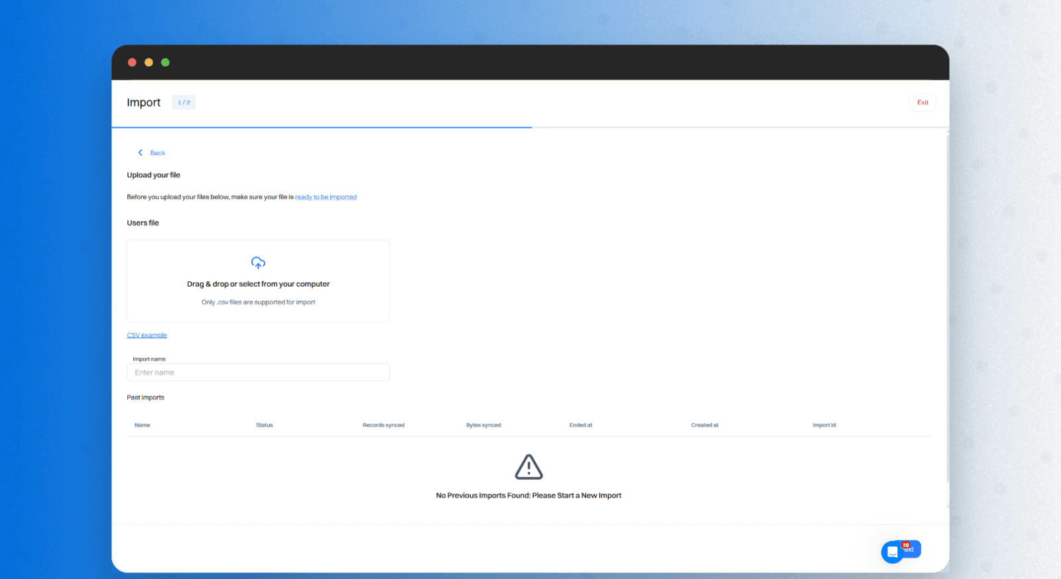
Task: Click the left chevron beside Back
Action: [140, 153]
